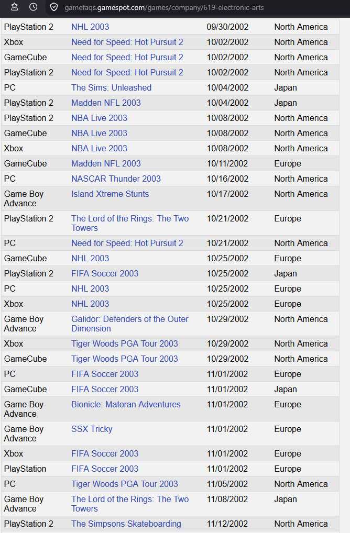
Task: Select North America in Simpsons Skateboarding row
Action: [301, 524]
